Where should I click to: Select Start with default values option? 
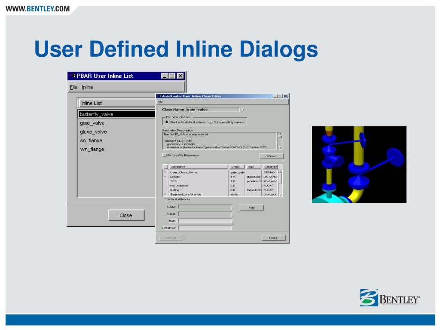186,122
